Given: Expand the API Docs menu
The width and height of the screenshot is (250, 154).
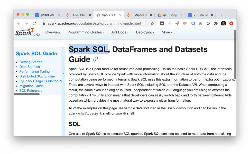Looking at the screenshot, I should (120, 32).
